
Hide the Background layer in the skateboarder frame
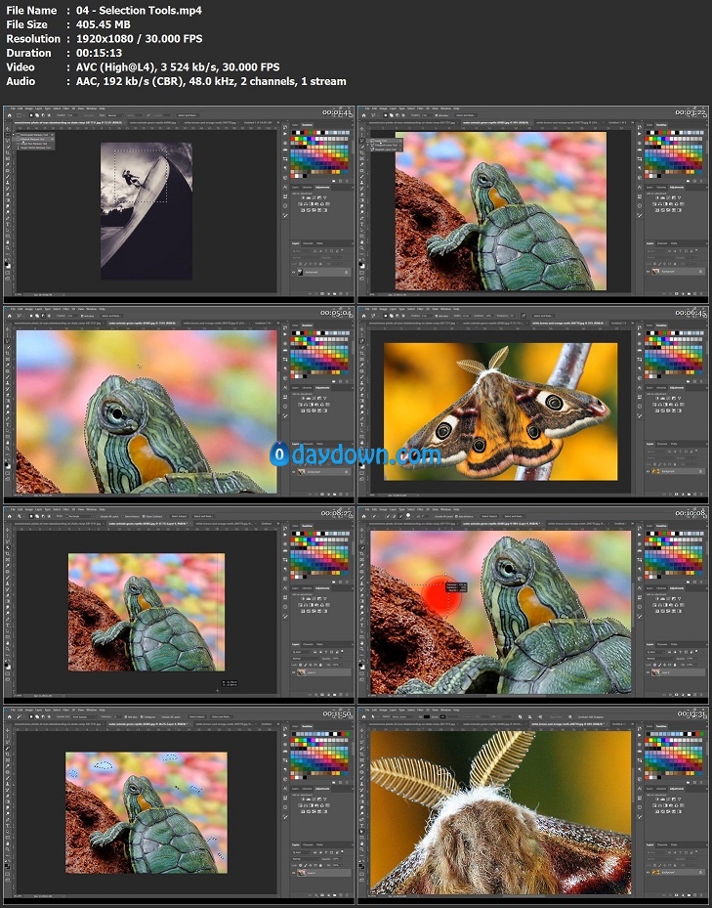294,273
